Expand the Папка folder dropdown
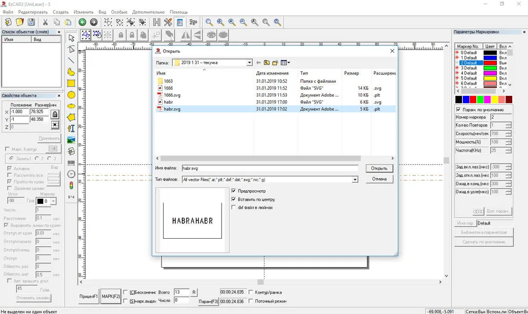Screen dimensions: 528x314 [x=249, y=63]
